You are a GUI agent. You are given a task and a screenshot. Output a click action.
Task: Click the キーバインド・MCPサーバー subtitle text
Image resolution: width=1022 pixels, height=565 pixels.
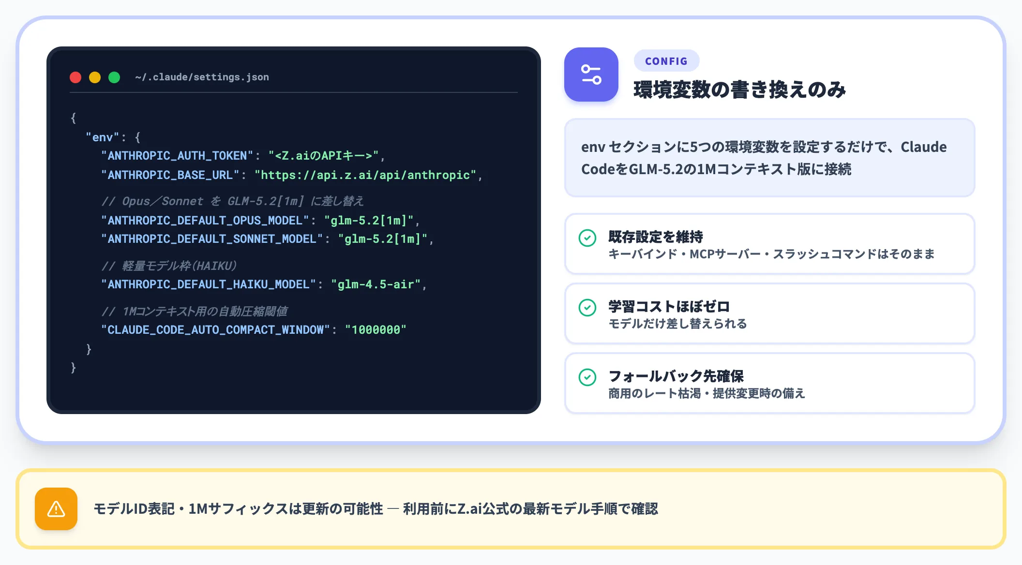pyautogui.click(x=771, y=254)
